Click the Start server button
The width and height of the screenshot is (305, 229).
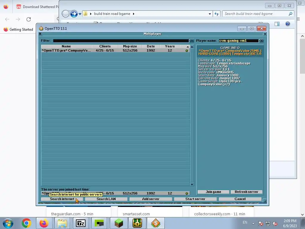(x=195, y=199)
